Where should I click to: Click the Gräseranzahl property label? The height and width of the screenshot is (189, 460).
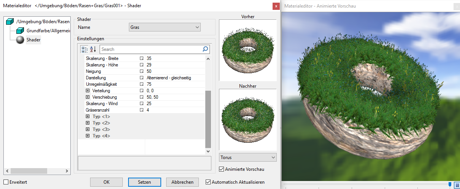tap(98, 110)
